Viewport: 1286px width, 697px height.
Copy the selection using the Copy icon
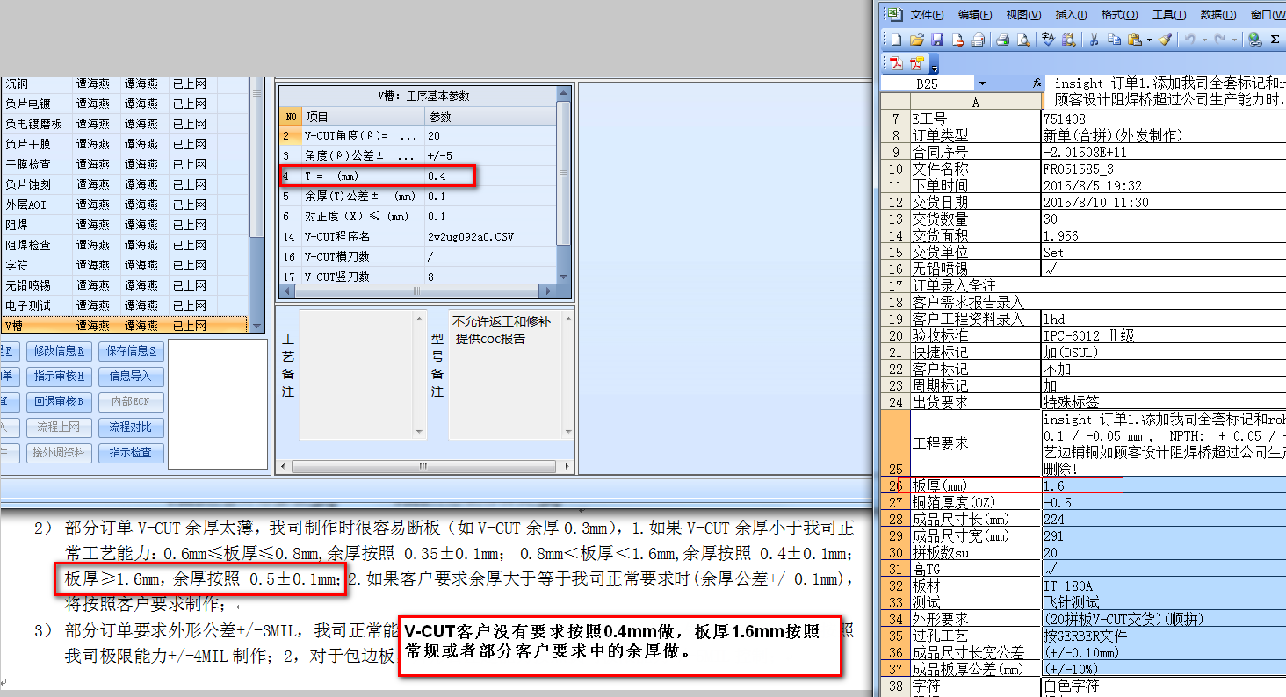(x=1114, y=40)
